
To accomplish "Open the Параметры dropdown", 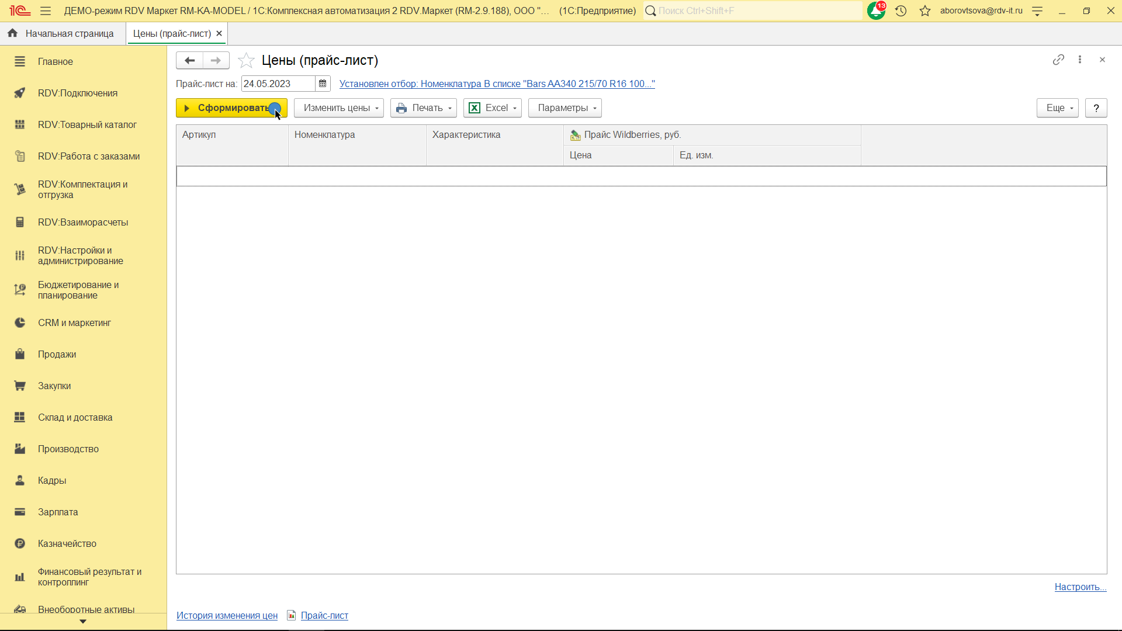I will [565, 108].
